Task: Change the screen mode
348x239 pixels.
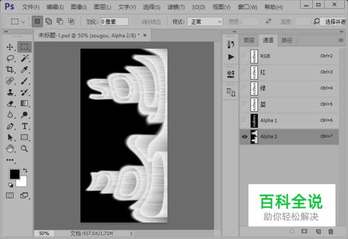Action: click(24, 195)
